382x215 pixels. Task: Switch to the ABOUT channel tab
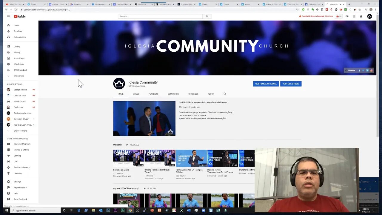tap(211, 94)
